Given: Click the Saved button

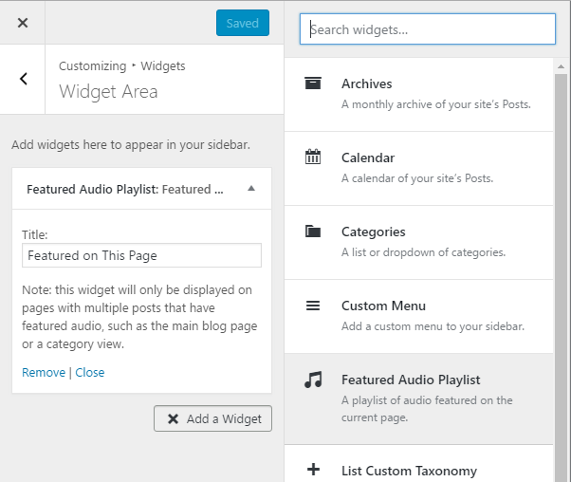Looking at the screenshot, I should click(x=243, y=23).
